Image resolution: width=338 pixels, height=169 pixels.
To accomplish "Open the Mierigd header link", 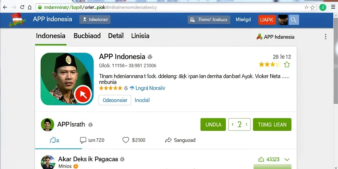I will (243, 19).
